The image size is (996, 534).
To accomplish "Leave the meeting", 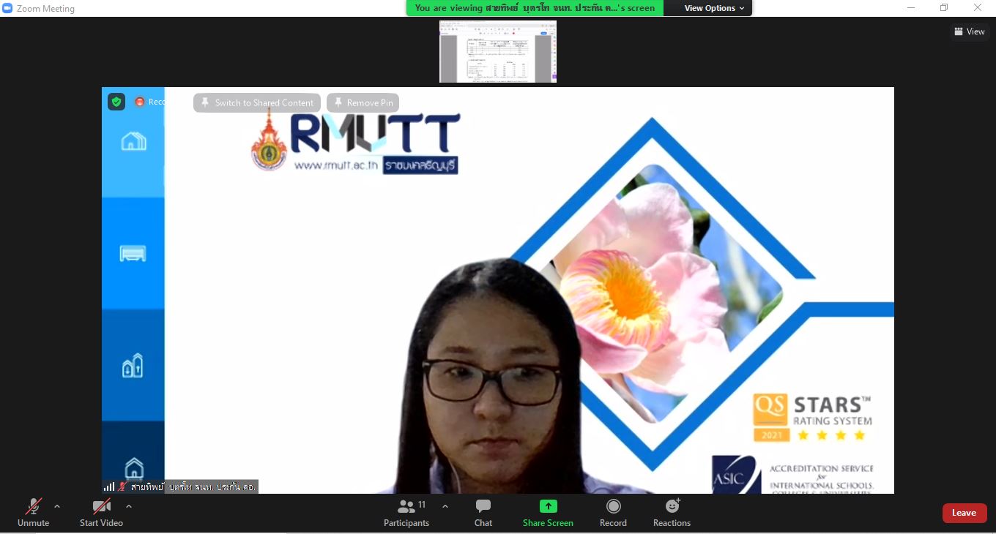I will [964, 513].
